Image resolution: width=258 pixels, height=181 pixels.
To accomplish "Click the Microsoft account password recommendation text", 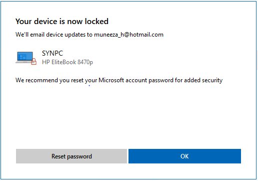I will click(119, 80).
